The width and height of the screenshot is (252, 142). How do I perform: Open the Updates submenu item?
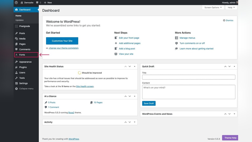[19, 20]
